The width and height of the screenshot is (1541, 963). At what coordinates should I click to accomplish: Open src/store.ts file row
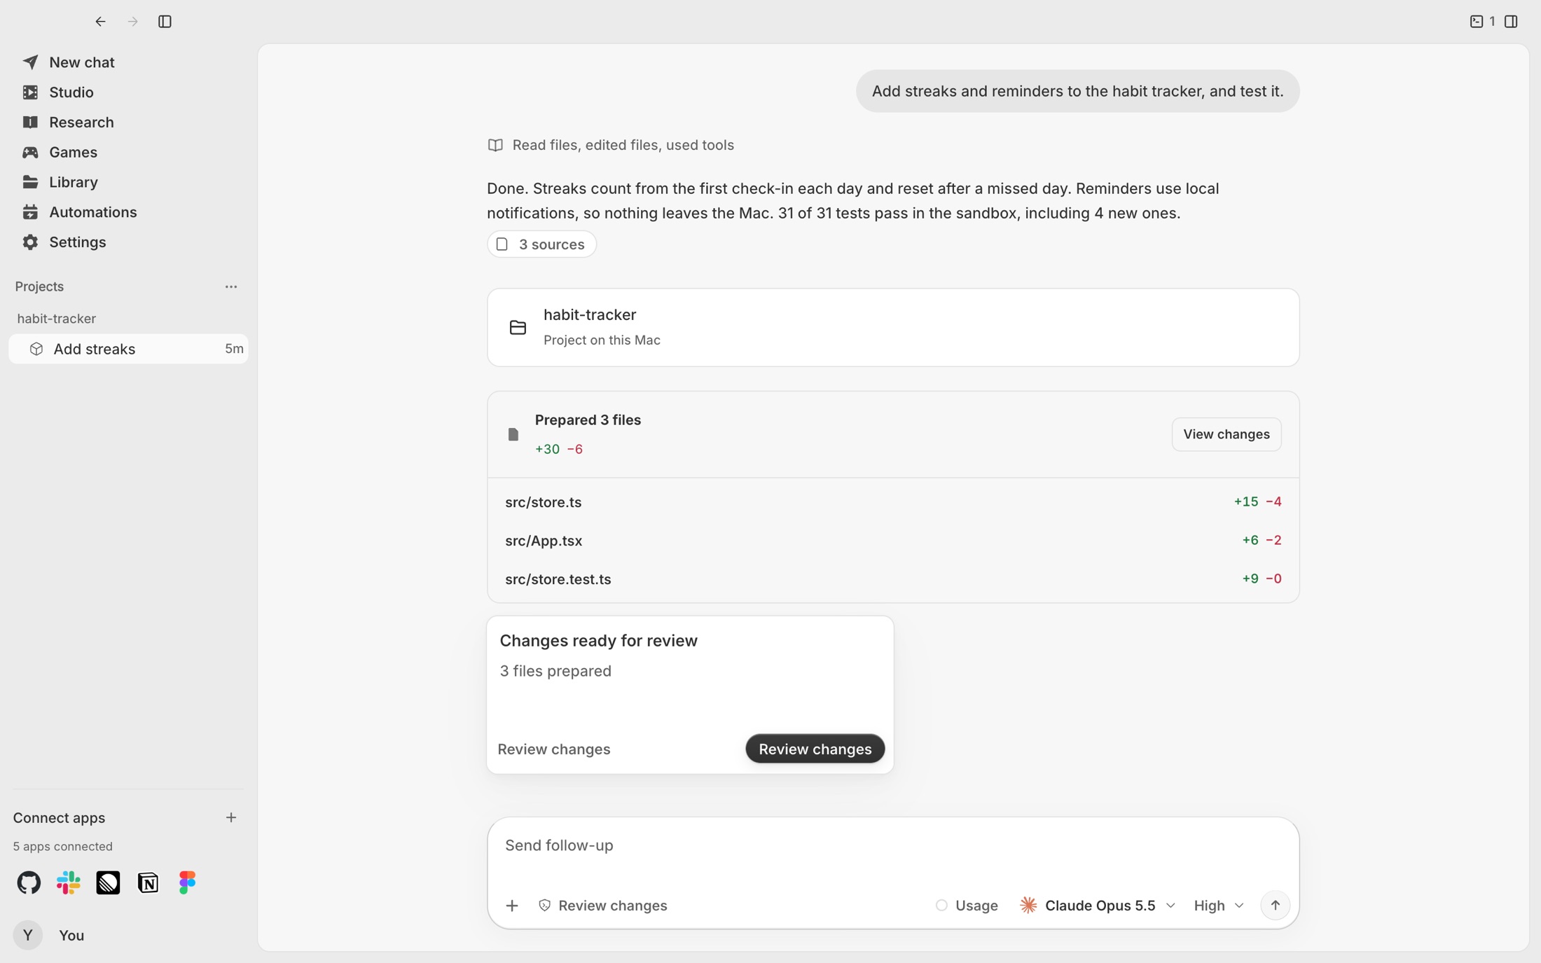pos(893,502)
